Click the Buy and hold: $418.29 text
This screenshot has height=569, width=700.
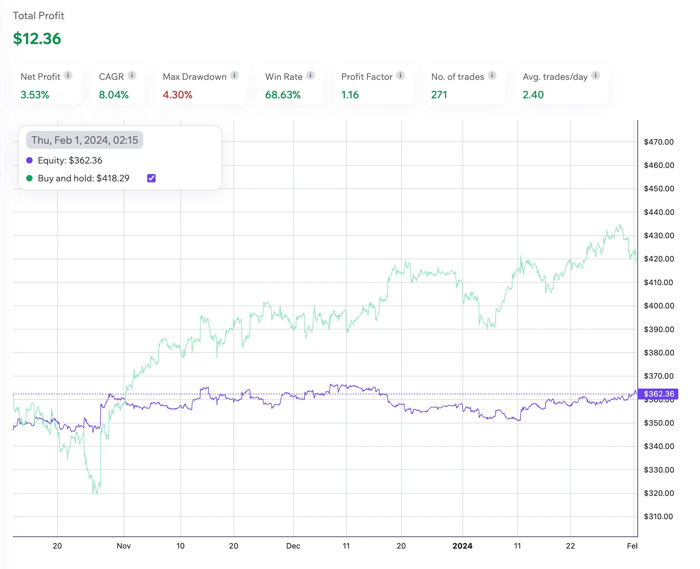84,178
